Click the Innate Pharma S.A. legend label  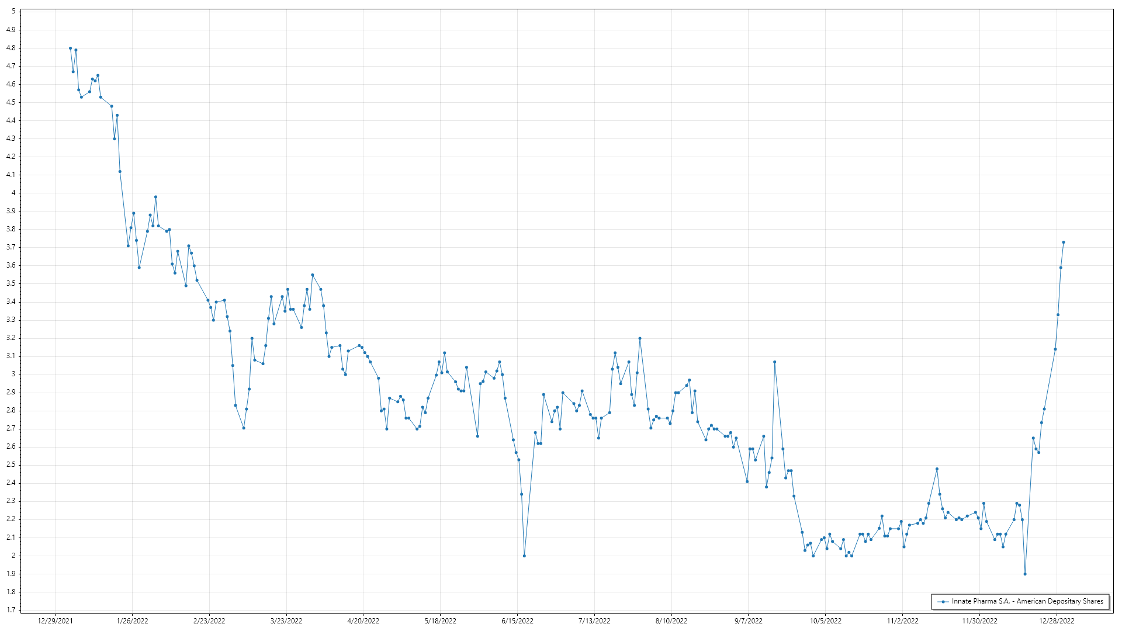pos(1027,601)
